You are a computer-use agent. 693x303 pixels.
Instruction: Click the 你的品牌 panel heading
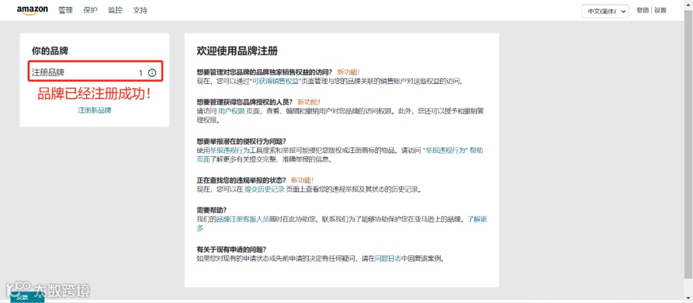coord(50,51)
